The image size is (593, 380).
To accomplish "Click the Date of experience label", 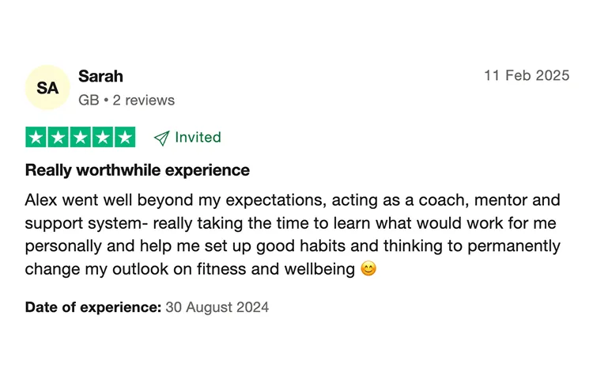I will pos(93,307).
